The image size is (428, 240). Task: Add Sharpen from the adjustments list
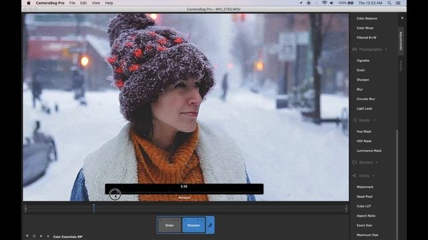tap(362, 80)
